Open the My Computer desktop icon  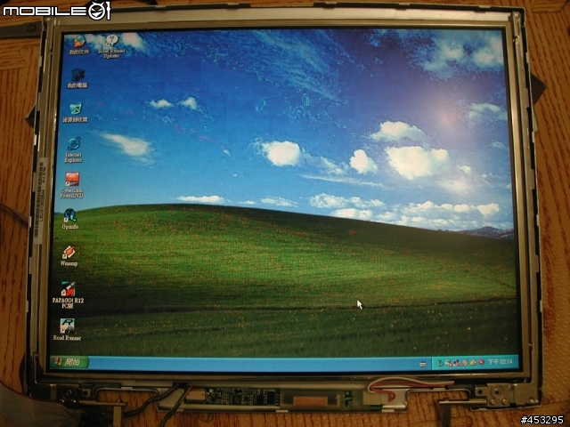point(77,79)
